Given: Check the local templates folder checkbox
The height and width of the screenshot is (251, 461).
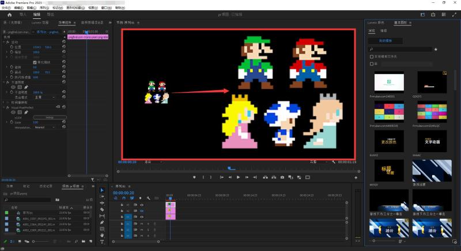Looking at the screenshot, I should 372,56.
